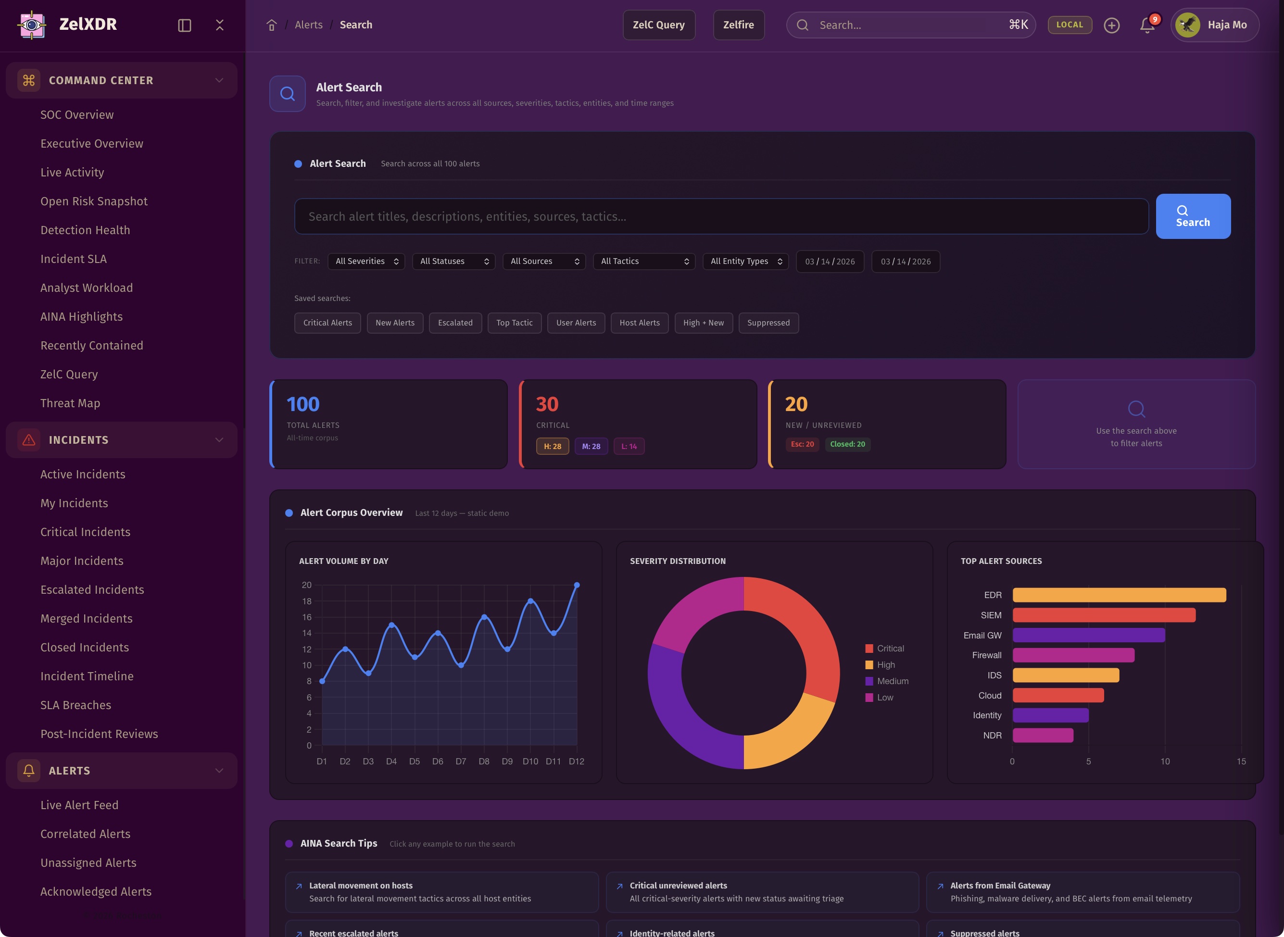This screenshot has height=937, width=1284.
Task: Open Threat Map in sidebar
Action: (70, 403)
